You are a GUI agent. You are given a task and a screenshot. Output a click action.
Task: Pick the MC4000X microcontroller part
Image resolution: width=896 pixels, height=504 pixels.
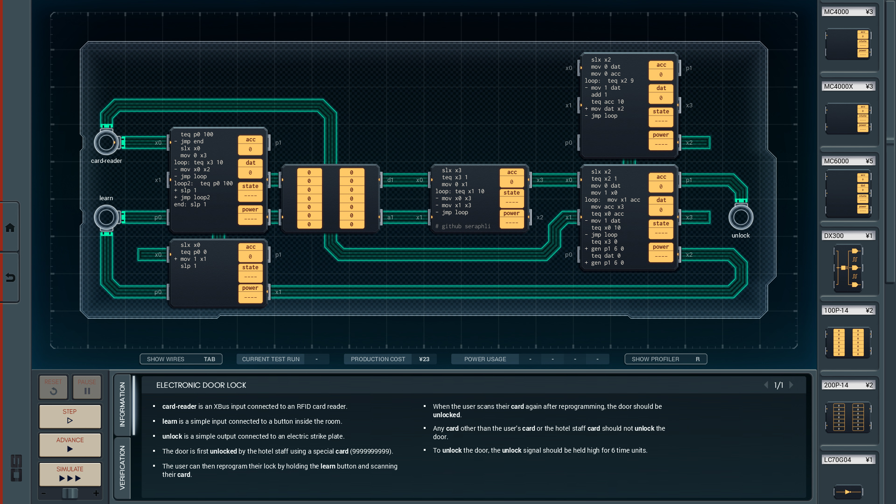[x=848, y=119]
